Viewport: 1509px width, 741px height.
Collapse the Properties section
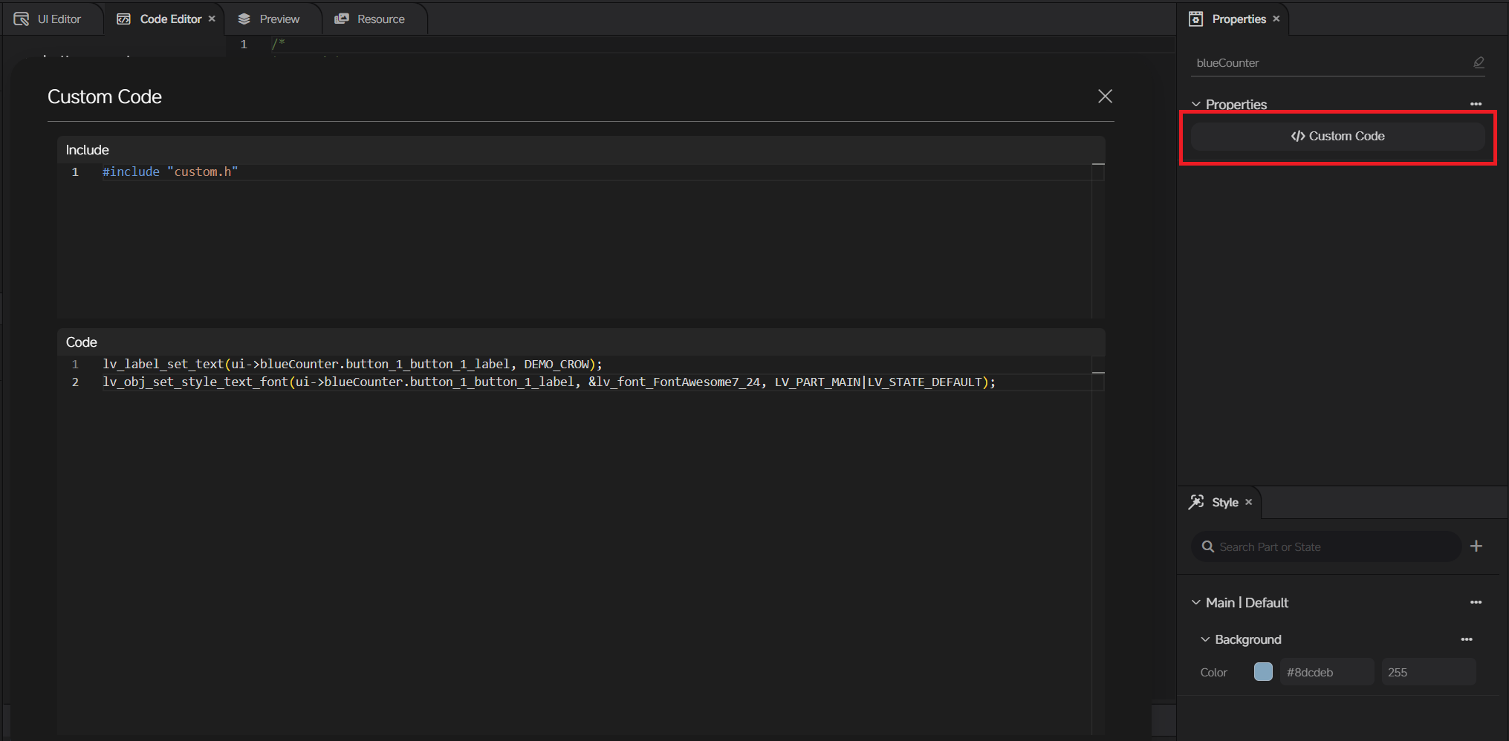pyautogui.click(x=1196, y=104)
